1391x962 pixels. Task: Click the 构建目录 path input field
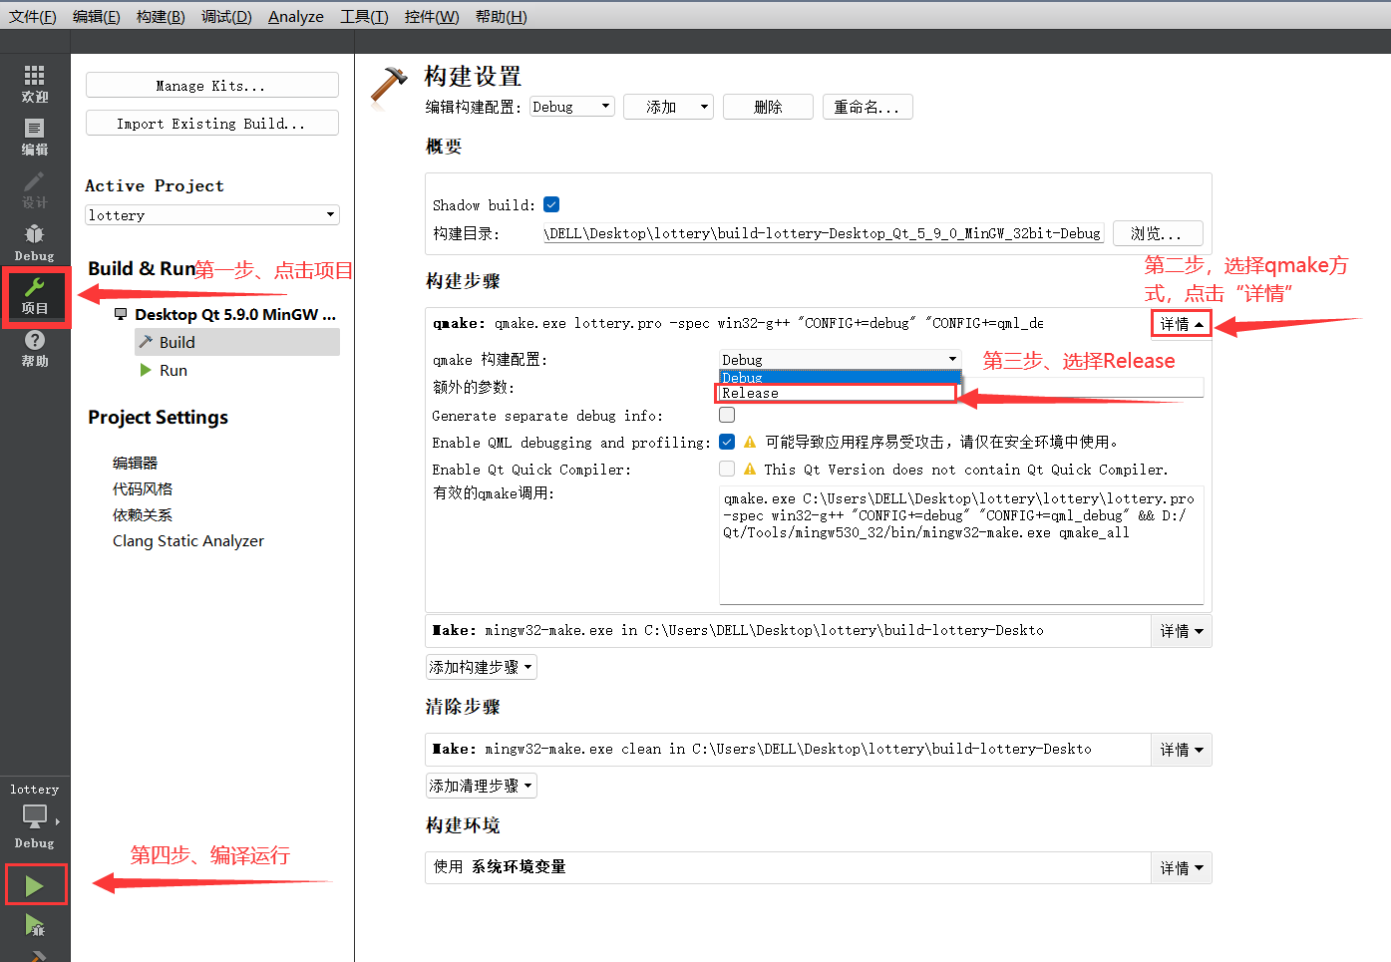pyautogui.click(x=823, y=233)
